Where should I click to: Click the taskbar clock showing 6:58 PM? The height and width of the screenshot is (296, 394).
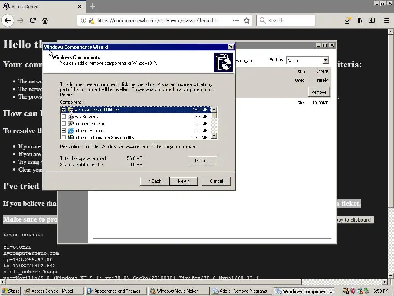tap(381, 291)
